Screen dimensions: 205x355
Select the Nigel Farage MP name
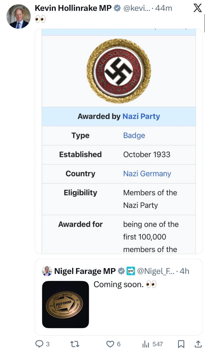85,271
